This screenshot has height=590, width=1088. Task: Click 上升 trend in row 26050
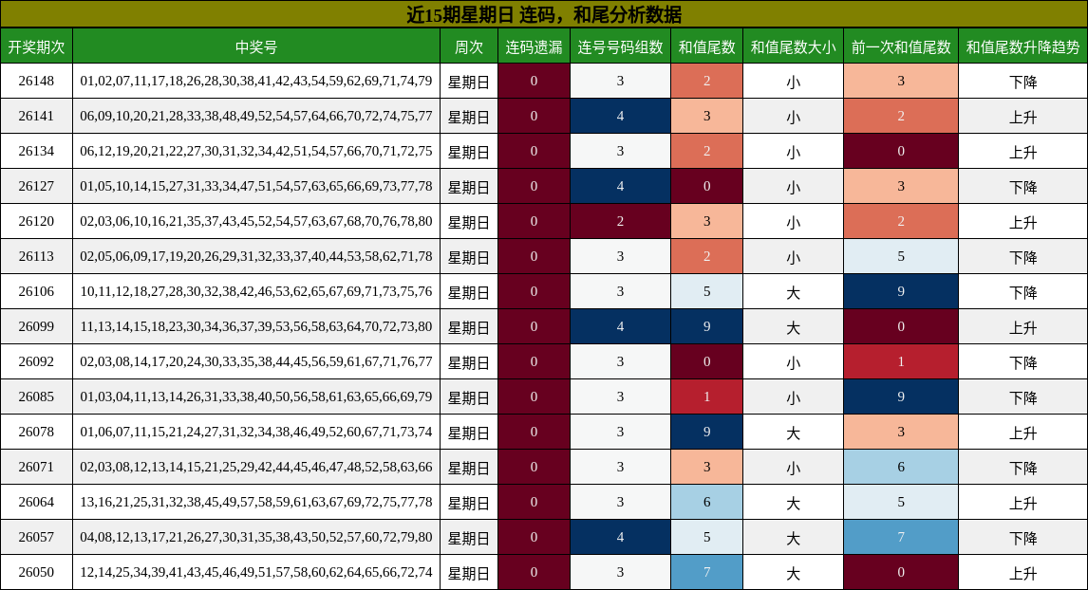pos(1022,573)
